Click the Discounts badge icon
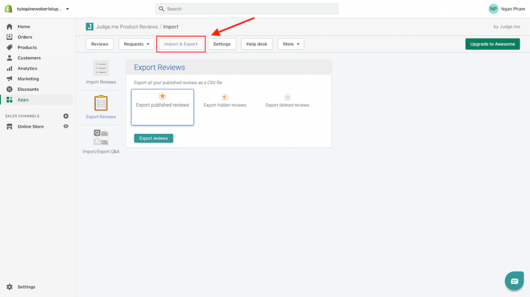This screenshot has width=530, height=297. [9, 89]
